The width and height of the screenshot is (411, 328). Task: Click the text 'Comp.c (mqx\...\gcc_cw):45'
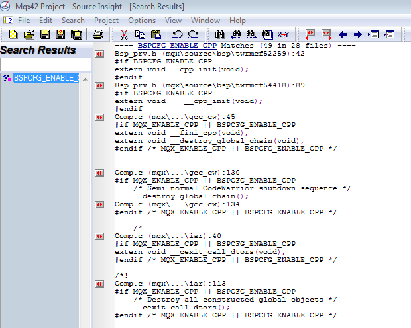pyautogui.click(x=175, y=117)
